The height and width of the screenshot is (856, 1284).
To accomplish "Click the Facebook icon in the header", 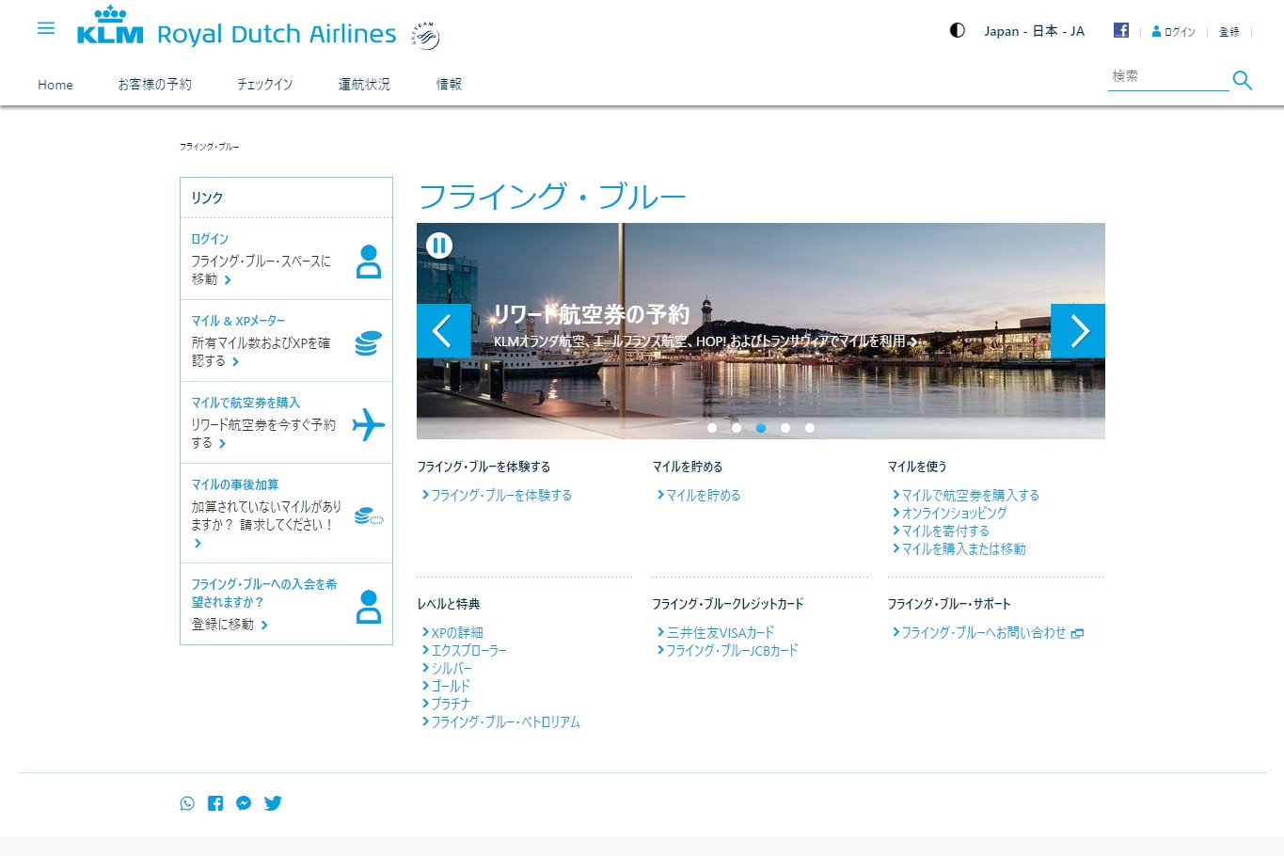I will [x=1121, y=30].
